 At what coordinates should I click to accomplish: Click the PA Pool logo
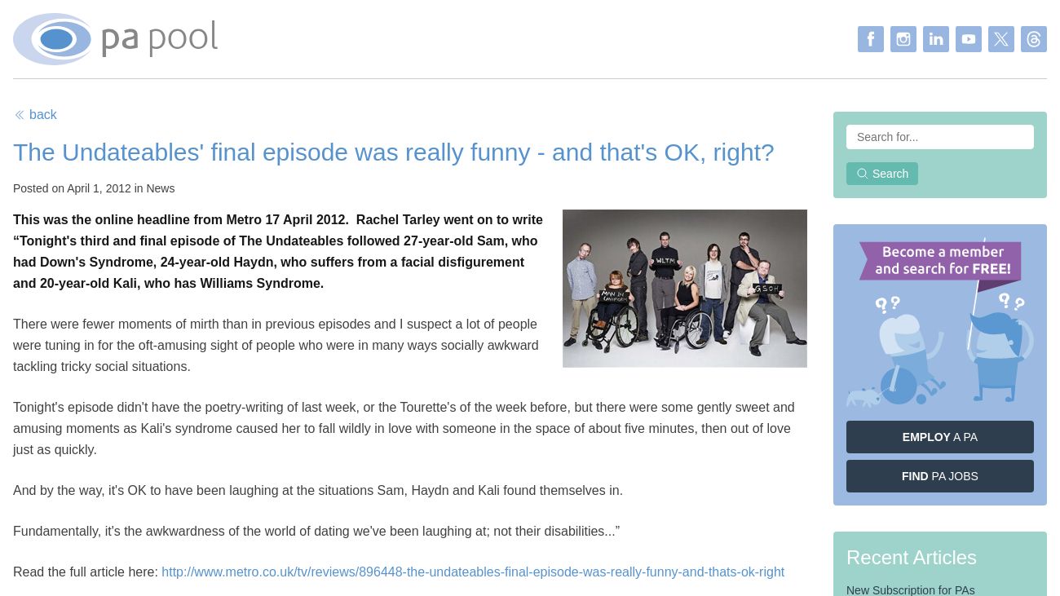[x=116, y=39]
